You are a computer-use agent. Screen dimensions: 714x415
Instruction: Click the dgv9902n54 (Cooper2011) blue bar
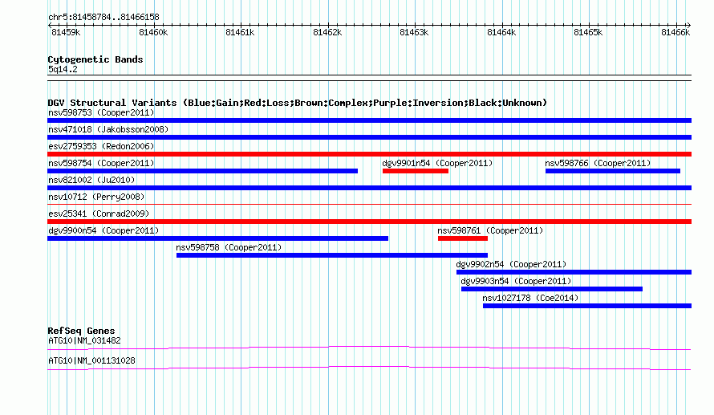tap(574, 272)
